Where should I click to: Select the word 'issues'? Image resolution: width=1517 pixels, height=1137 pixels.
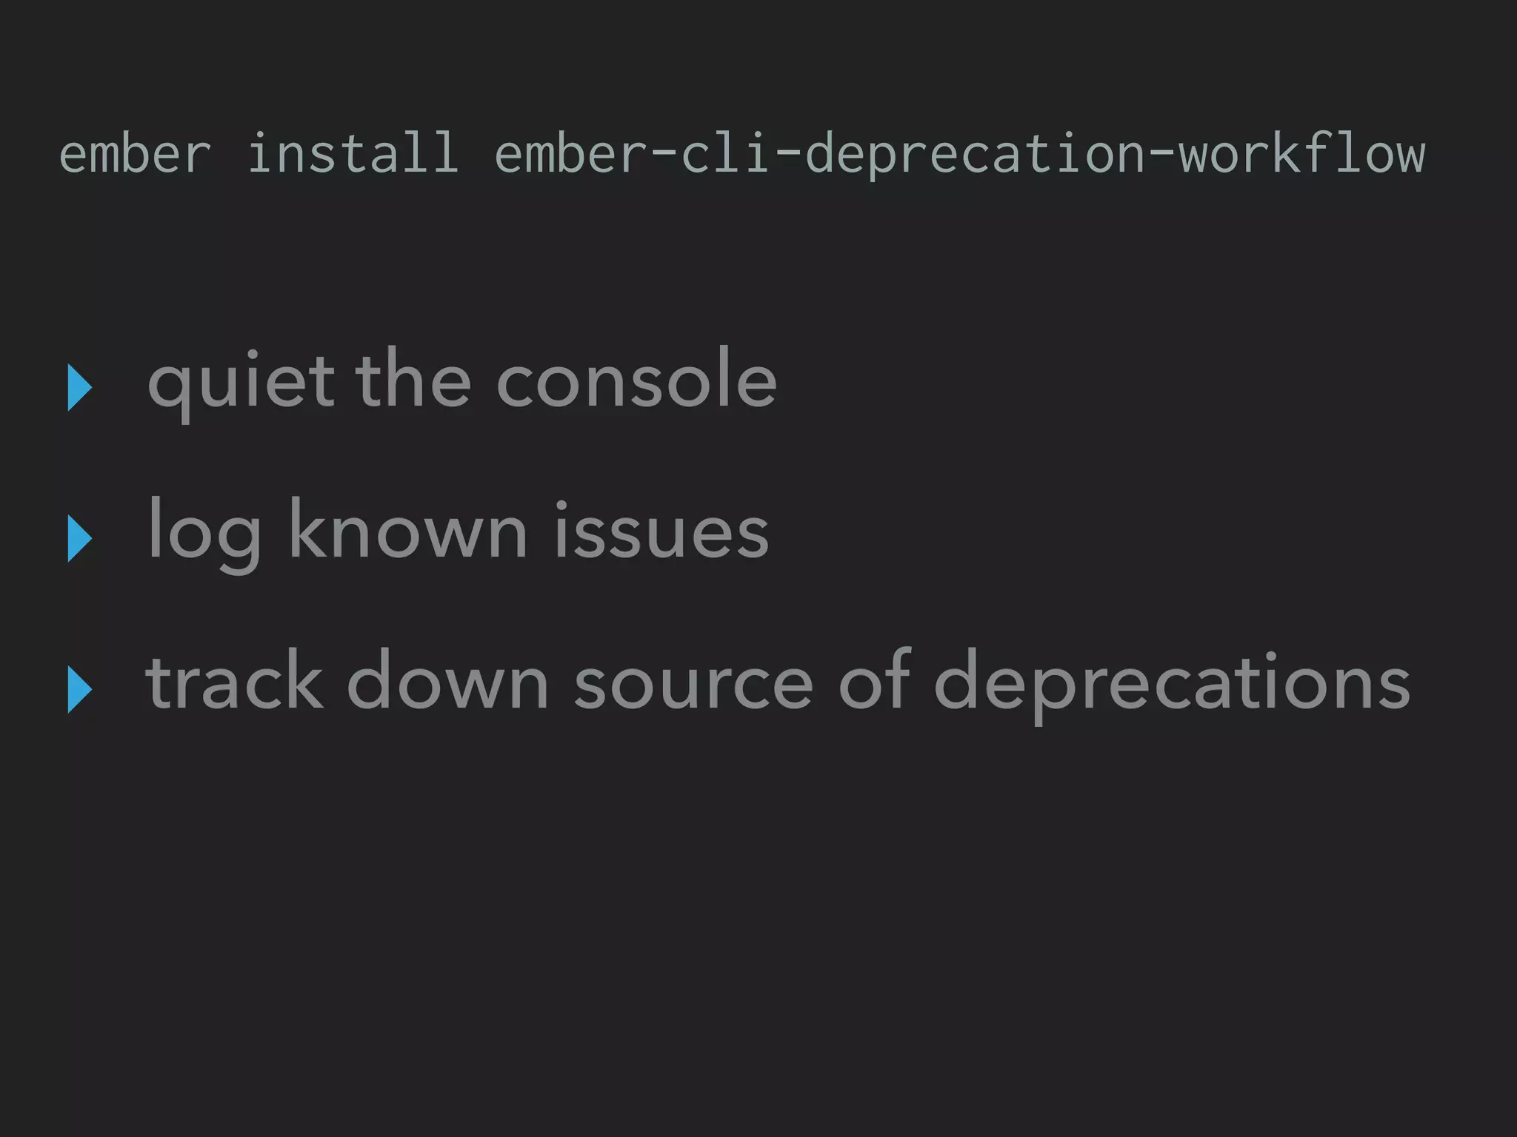(661, 531)
